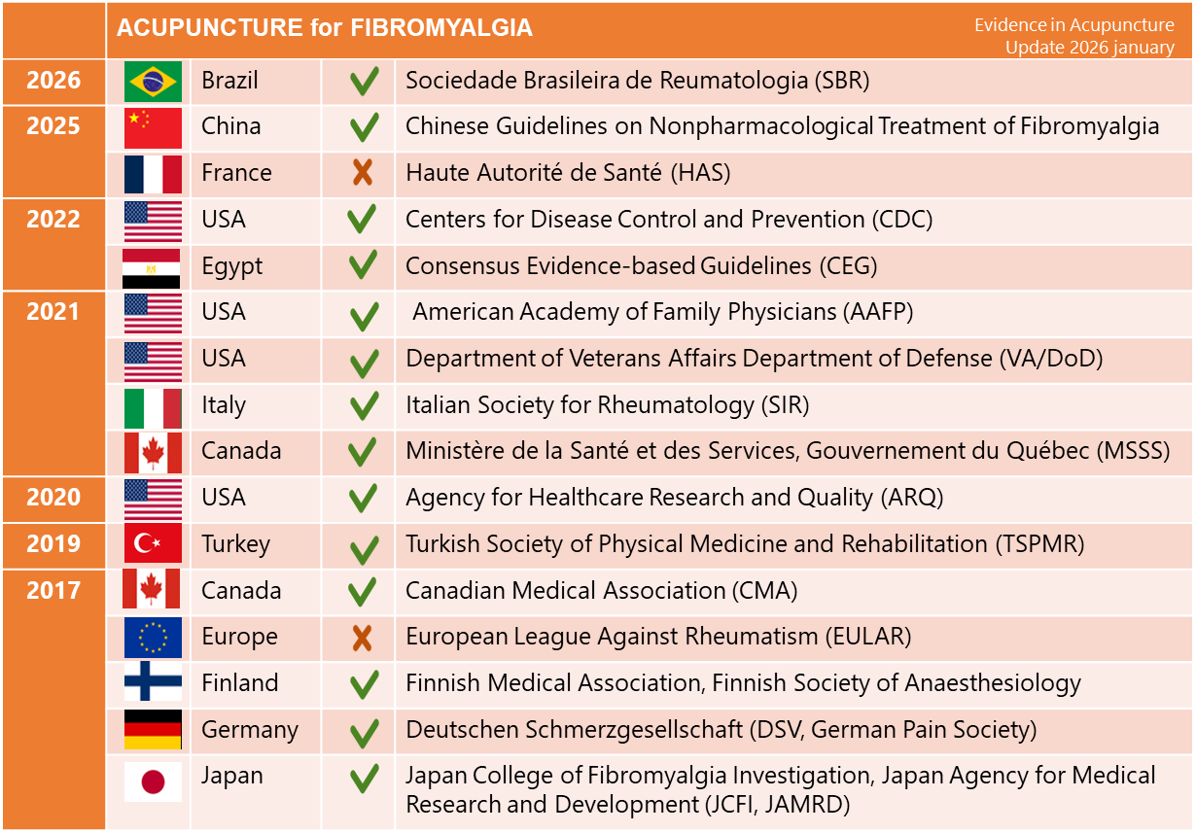Click the Germany flag icon

pyautogui.click(x=153, y=730)
